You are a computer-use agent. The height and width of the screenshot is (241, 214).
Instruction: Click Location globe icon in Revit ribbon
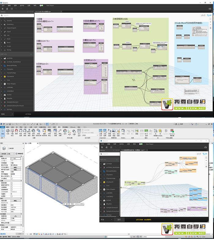65,132
